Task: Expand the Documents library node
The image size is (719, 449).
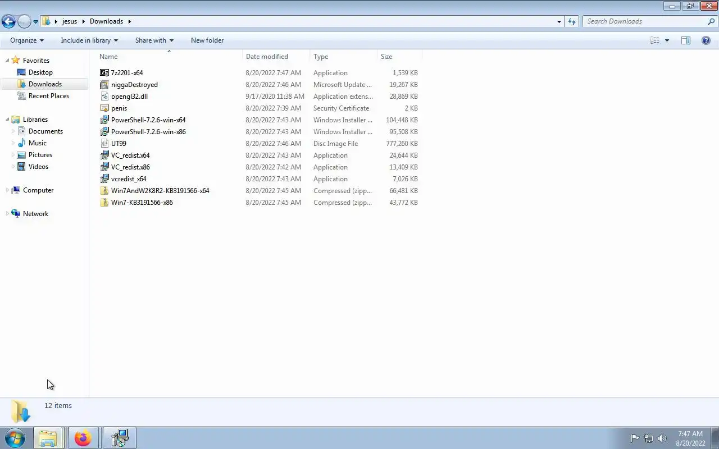Action: (13, 131)
